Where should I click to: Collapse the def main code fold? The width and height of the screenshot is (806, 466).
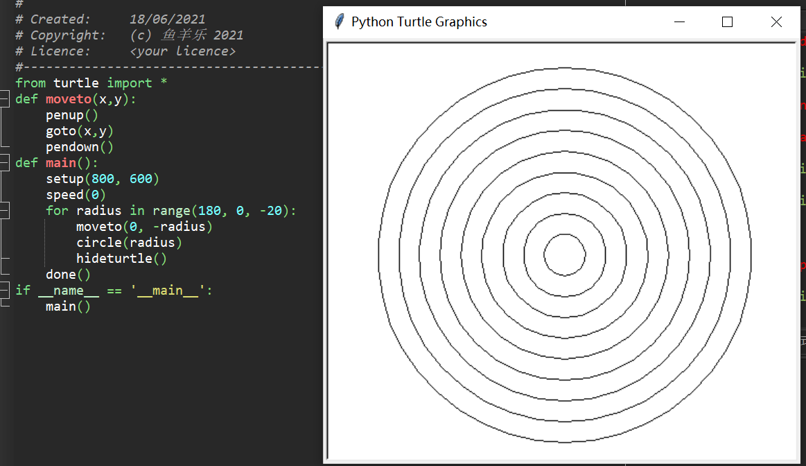pos(5,162)
